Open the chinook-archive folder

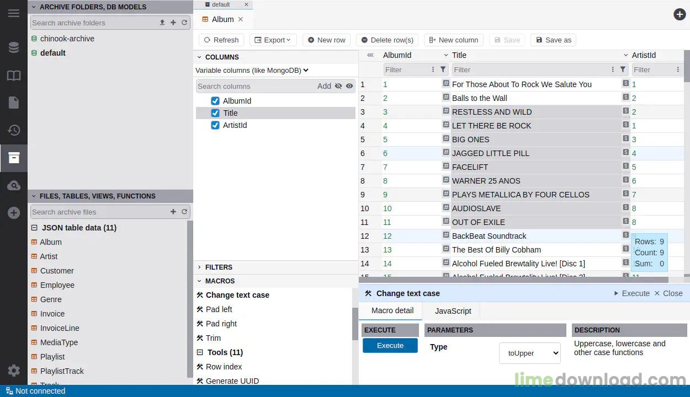67,39
